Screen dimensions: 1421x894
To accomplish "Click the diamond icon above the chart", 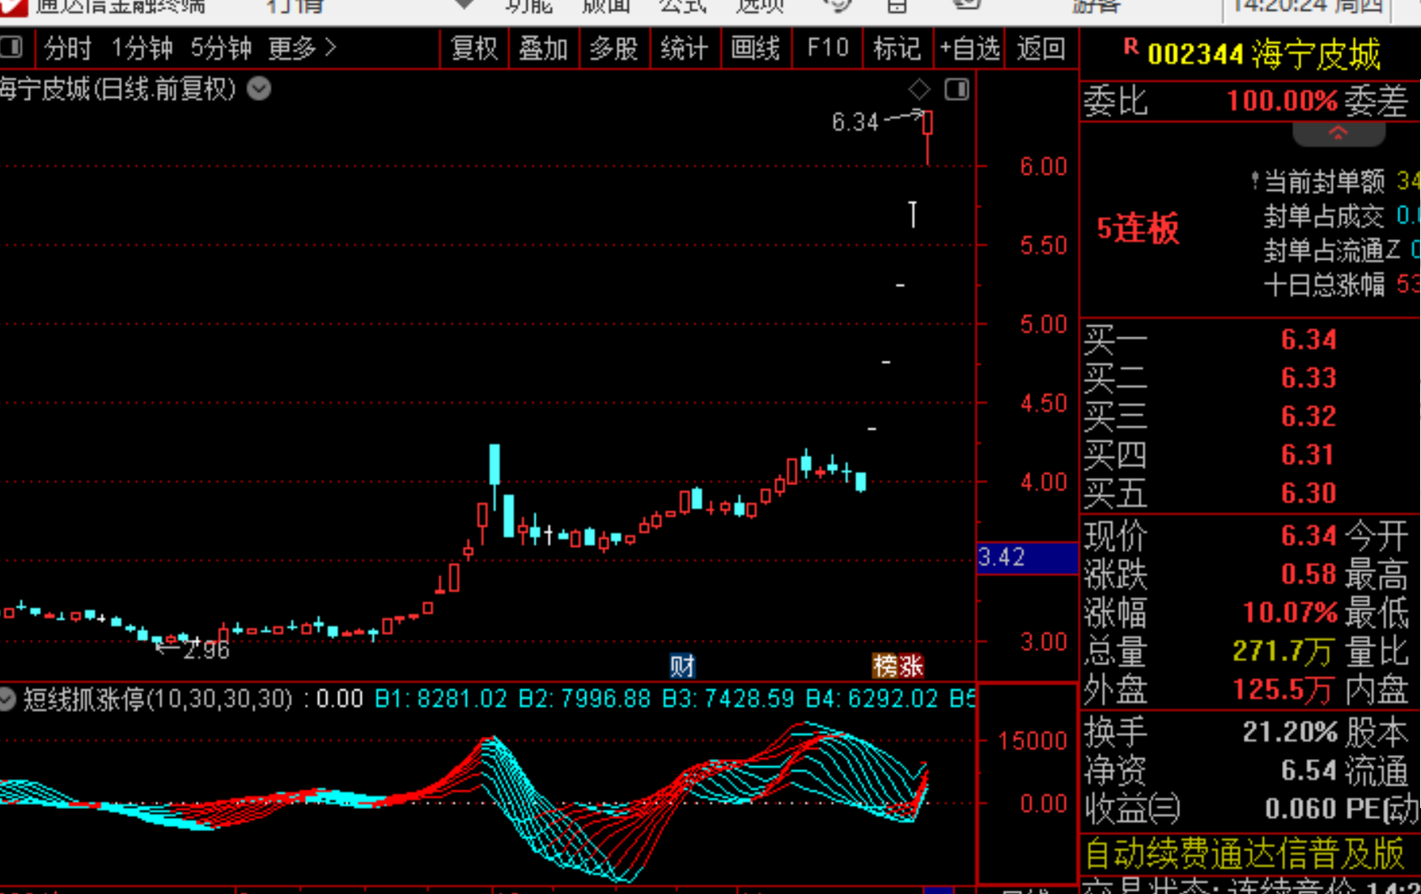I will (919, 89).
